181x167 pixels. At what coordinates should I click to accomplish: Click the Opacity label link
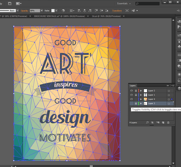pyautogui.click(x=25, y=11)
